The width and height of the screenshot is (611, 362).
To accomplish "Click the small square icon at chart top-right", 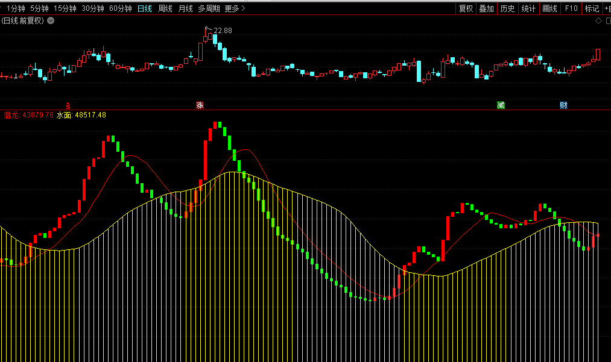I will 606,20.
